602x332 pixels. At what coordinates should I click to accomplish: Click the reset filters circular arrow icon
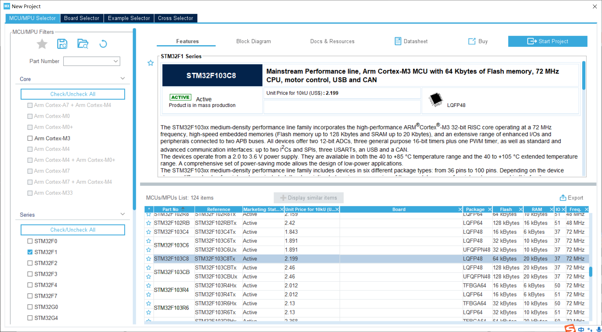[103, 44]
